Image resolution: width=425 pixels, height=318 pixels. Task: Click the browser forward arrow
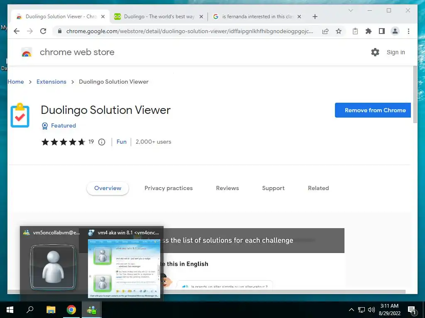30,31
